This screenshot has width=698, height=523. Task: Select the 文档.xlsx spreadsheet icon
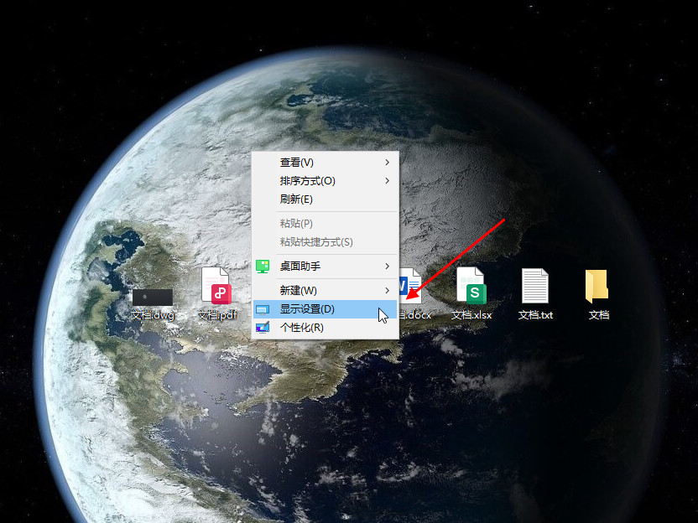pyautogui.click(x=471, y=287)
